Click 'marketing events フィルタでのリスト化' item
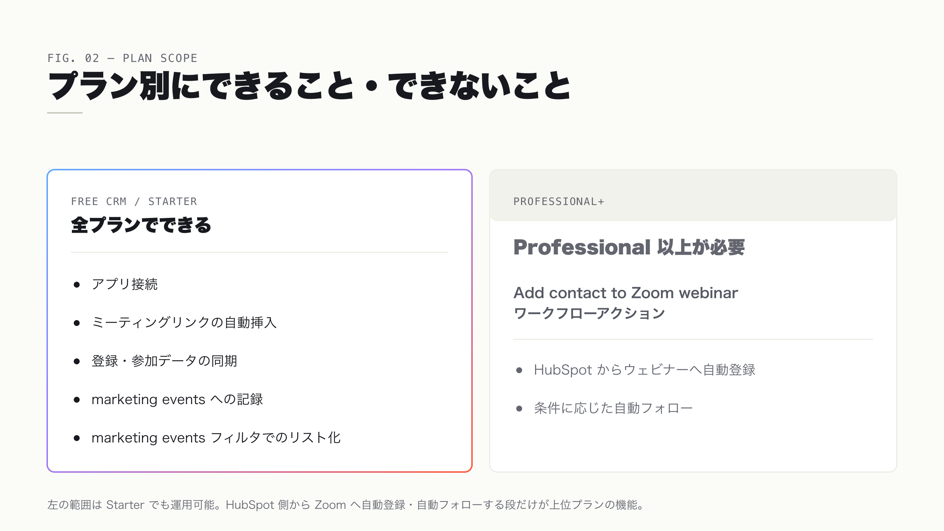 point(216,438)
